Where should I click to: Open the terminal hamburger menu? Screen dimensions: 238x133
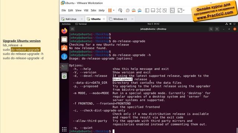pos(217,29)
